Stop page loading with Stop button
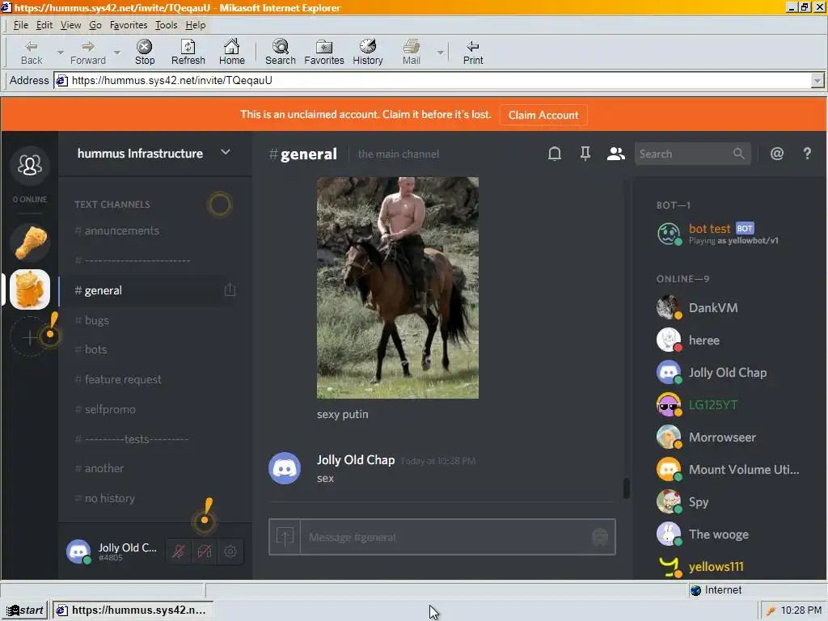 144,53
